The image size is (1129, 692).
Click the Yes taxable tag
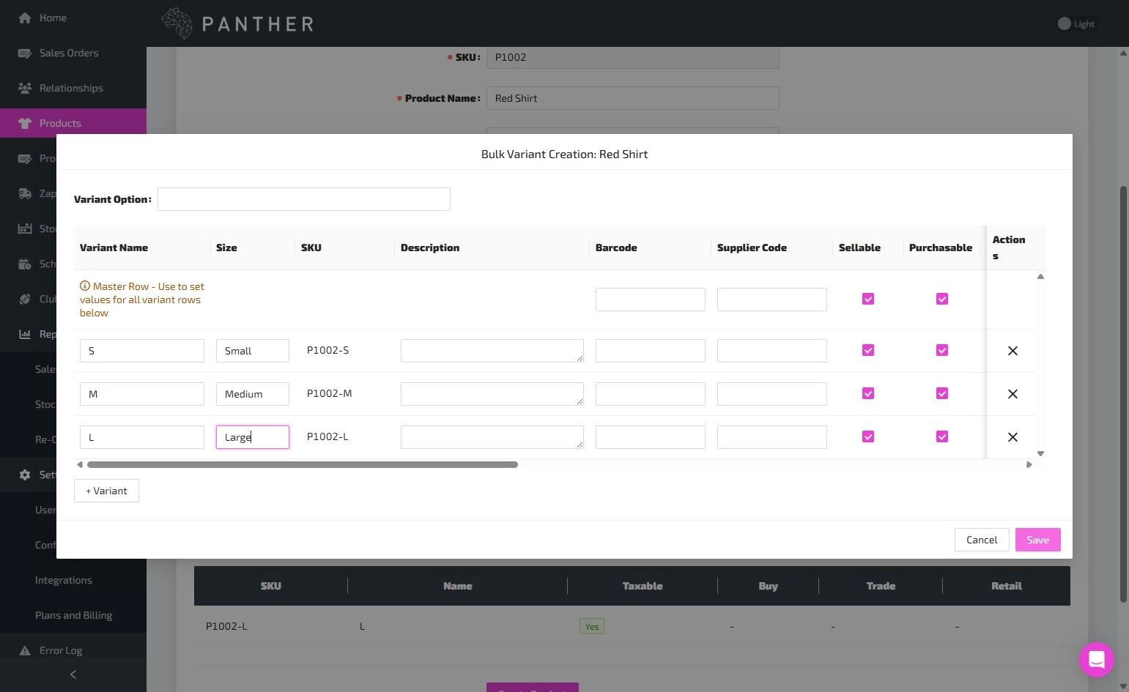click(x=592, y=626)
